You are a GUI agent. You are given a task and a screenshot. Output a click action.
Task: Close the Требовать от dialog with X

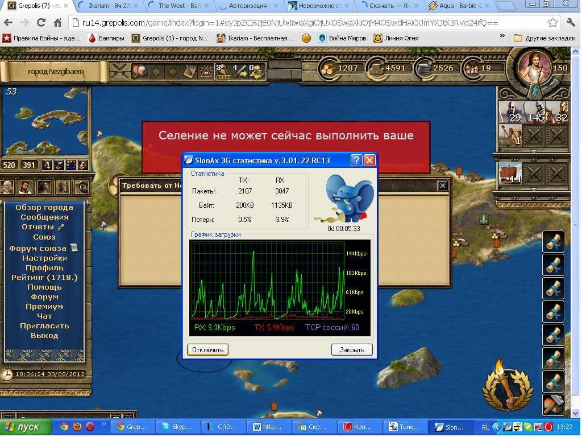click(442, 185)
